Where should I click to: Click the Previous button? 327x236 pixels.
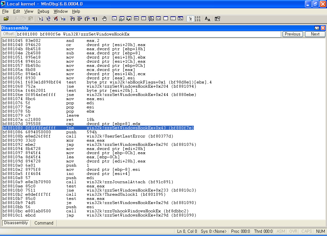[293, 34]
